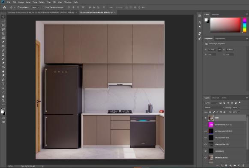Hide the RGBA layer via eye icon
The height and width of the screenshot is (168, 249).
point(205,118)
